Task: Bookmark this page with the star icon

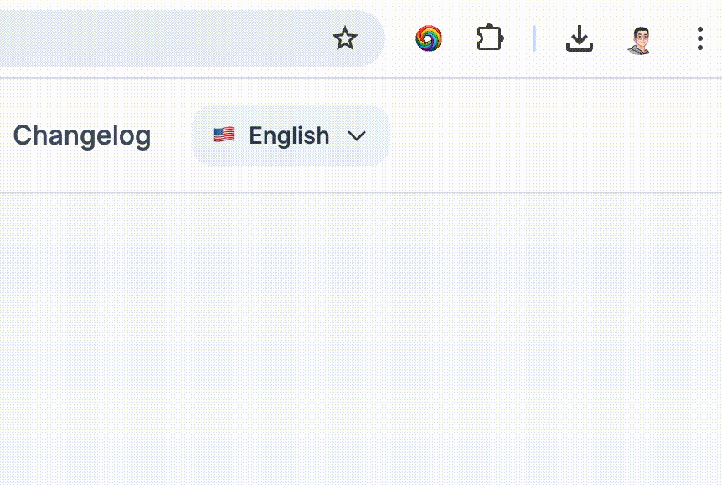Action: [345, 38]
